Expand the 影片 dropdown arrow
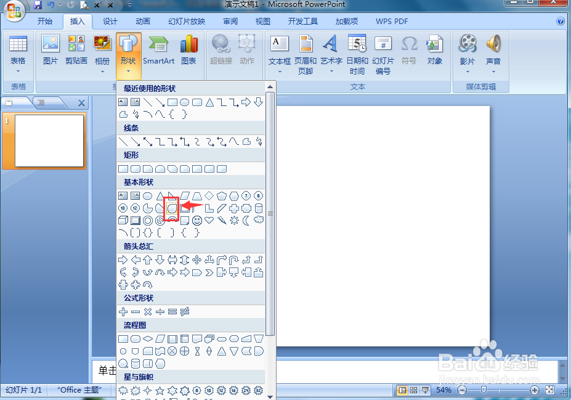This screenshot has width=571, height=400. pos(468,71)
